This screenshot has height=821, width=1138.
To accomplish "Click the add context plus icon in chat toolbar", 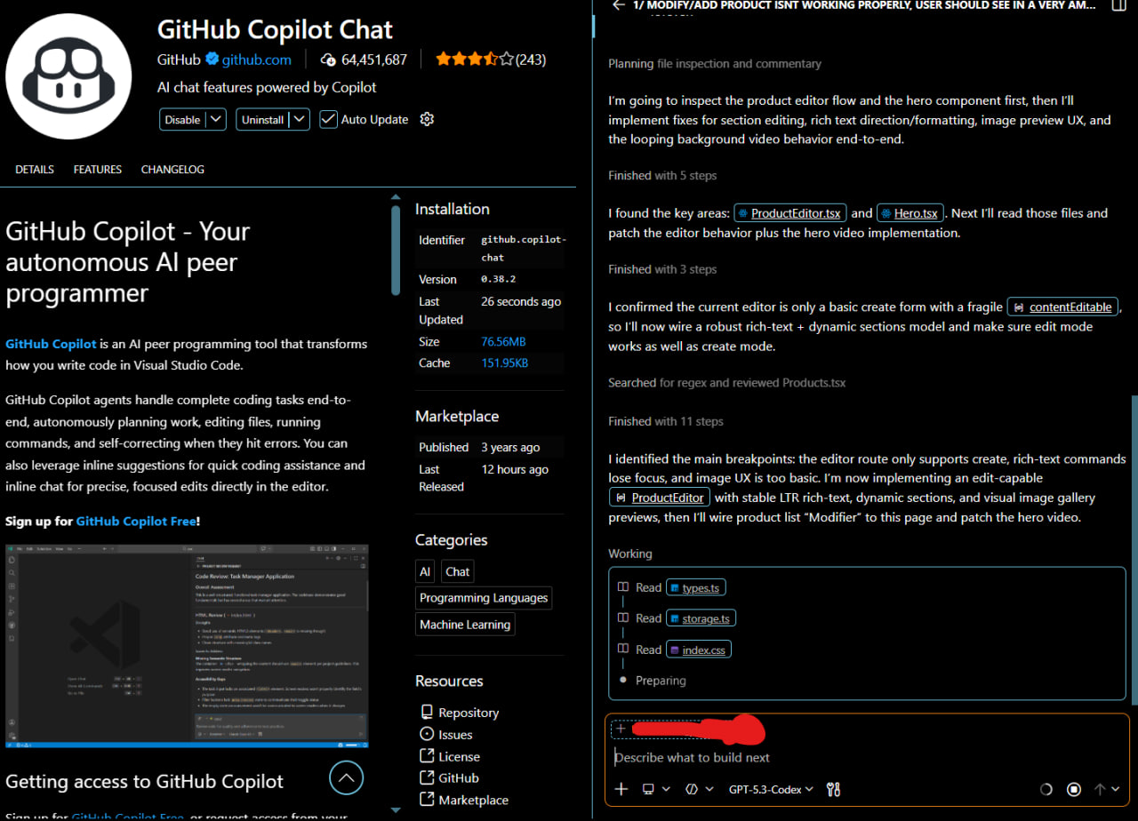I will (621, 789).
